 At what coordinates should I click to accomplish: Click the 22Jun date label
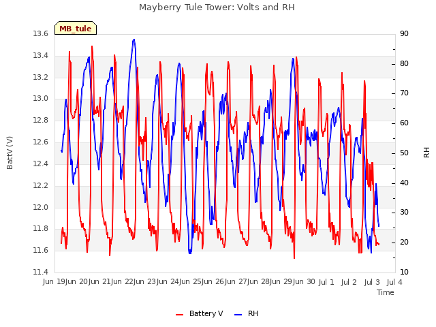tap(135, 282)
